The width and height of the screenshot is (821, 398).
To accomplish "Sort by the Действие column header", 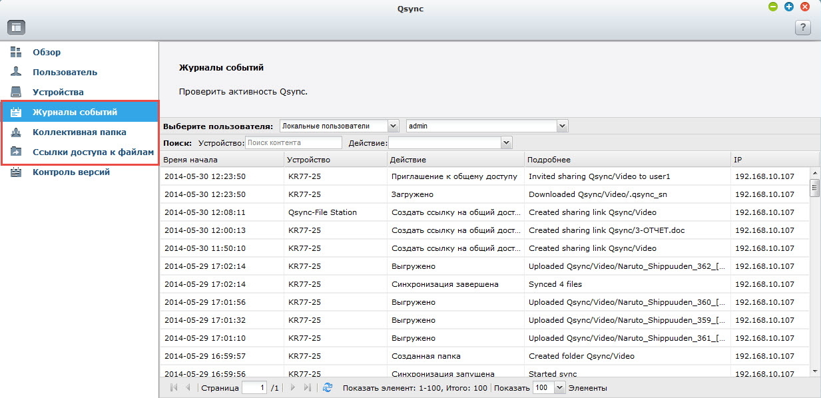I will tap(455, 160).
